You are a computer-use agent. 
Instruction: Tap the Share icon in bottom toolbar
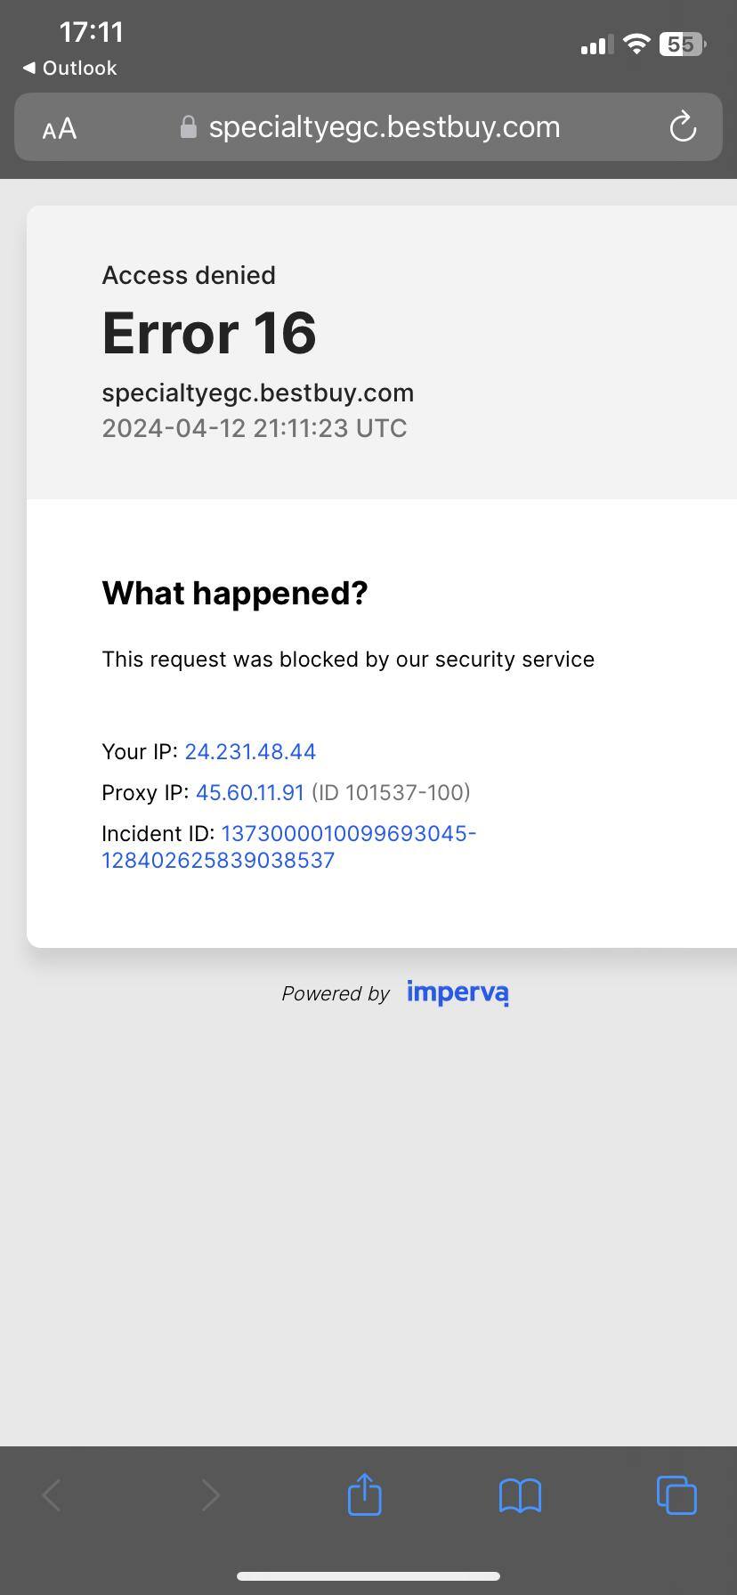tap(364, 1494)
